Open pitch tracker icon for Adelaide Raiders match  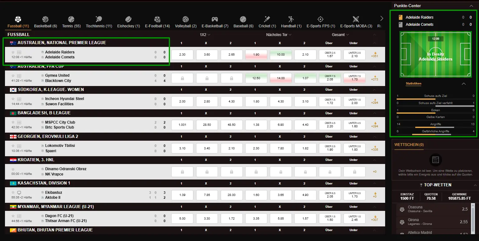(19, 52)
